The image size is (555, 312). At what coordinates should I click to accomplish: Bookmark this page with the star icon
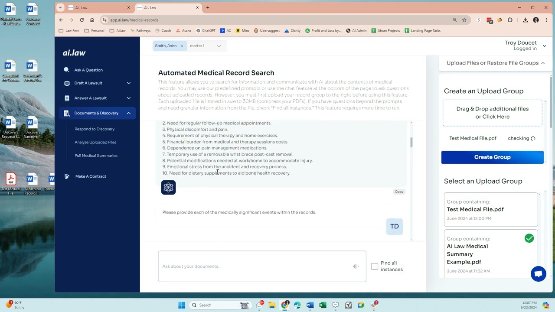click(464, 20)
